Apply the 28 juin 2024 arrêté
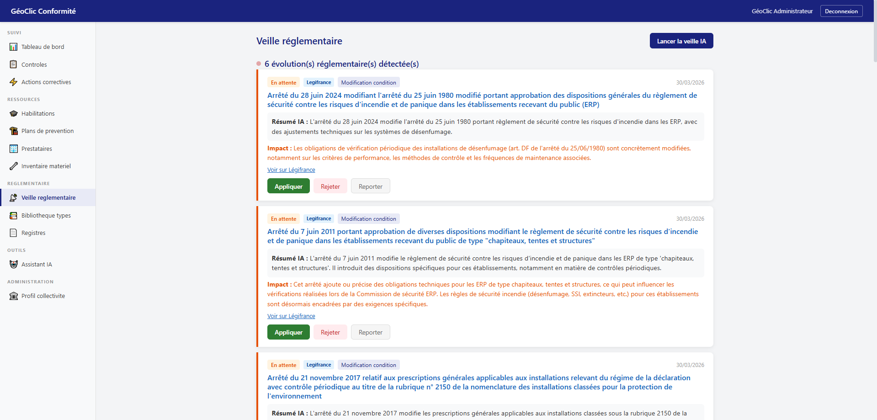This screenshot has width=877, height=420. [288, 186]
